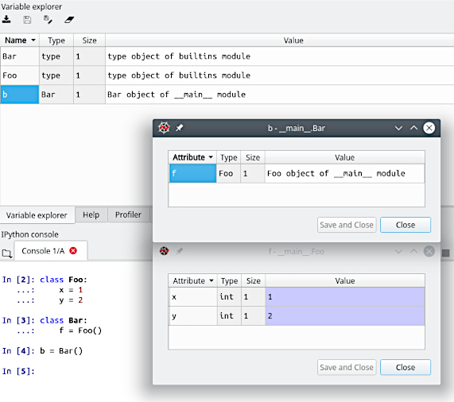Select the Console 1/A tab
Image resolution: width=454 pixels, height=402 pixels.
51,251
